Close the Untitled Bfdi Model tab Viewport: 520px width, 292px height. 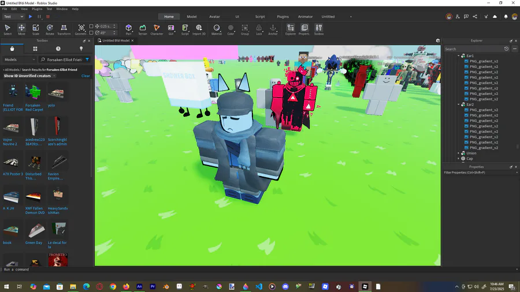point(132,40)
